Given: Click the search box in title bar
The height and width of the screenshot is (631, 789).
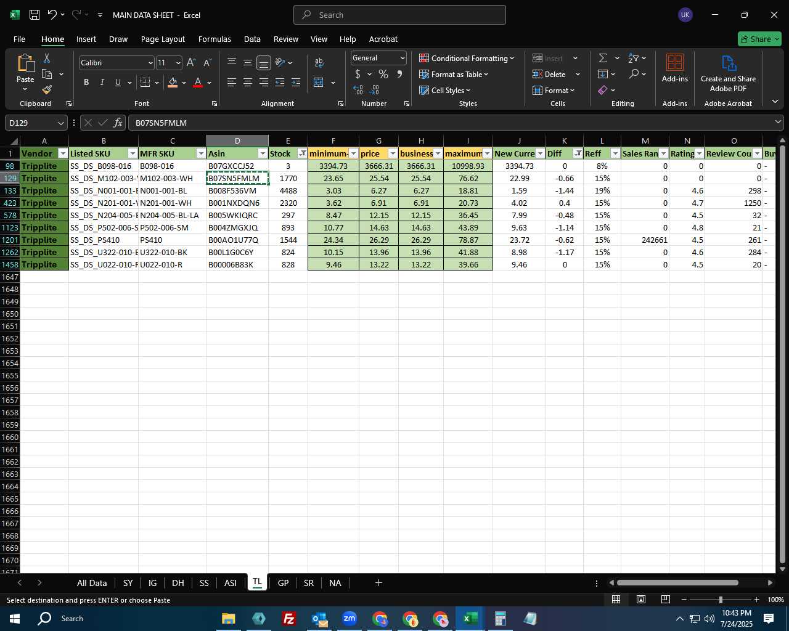Looking at the screenshot, I should tap(399, 15).
